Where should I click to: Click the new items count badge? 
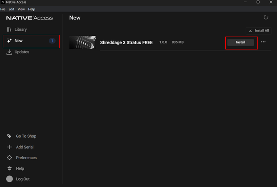point(52,41)
